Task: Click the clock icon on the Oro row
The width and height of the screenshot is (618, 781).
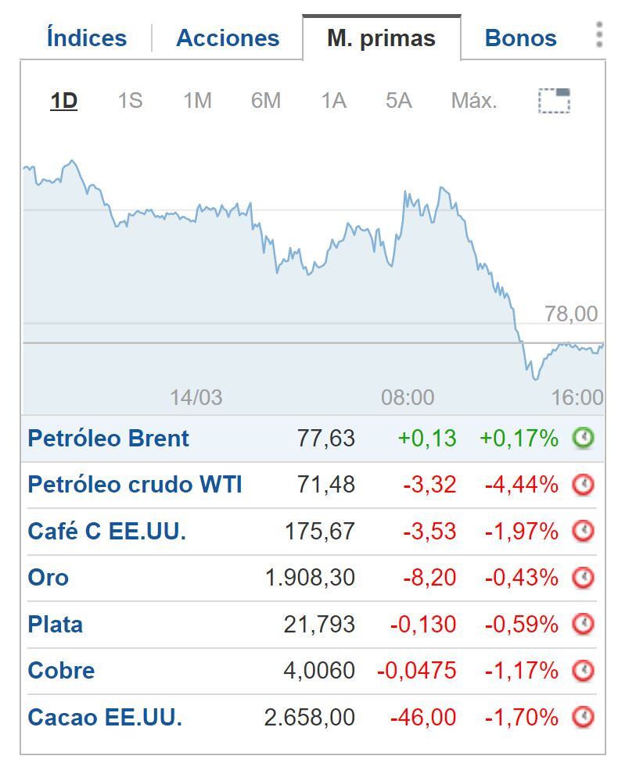Action: 583,578
